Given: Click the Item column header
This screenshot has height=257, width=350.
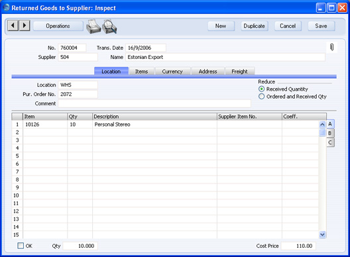Looking at the screenshot, I should click(45, 117).
